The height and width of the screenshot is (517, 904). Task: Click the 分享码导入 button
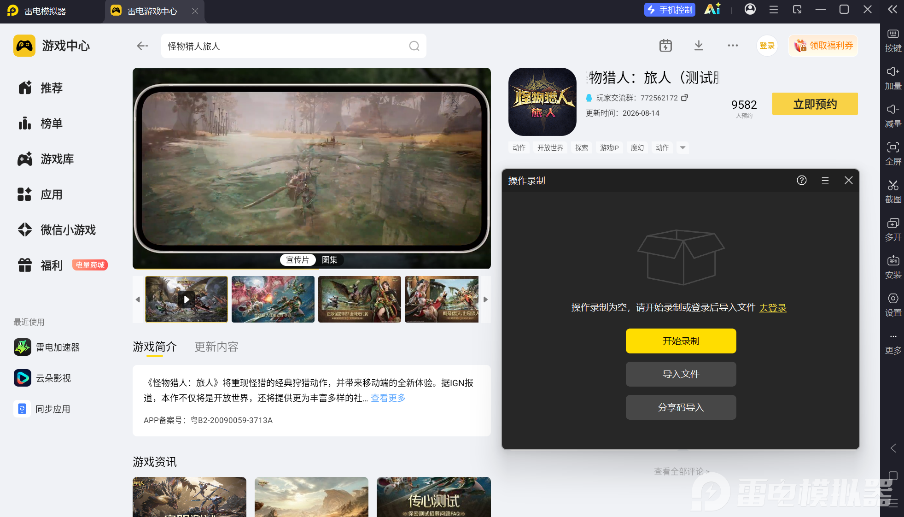coord(681,407)
